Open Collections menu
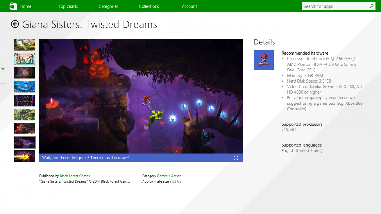Viewport: 381px width, 214px height. (x=149, y=6)
